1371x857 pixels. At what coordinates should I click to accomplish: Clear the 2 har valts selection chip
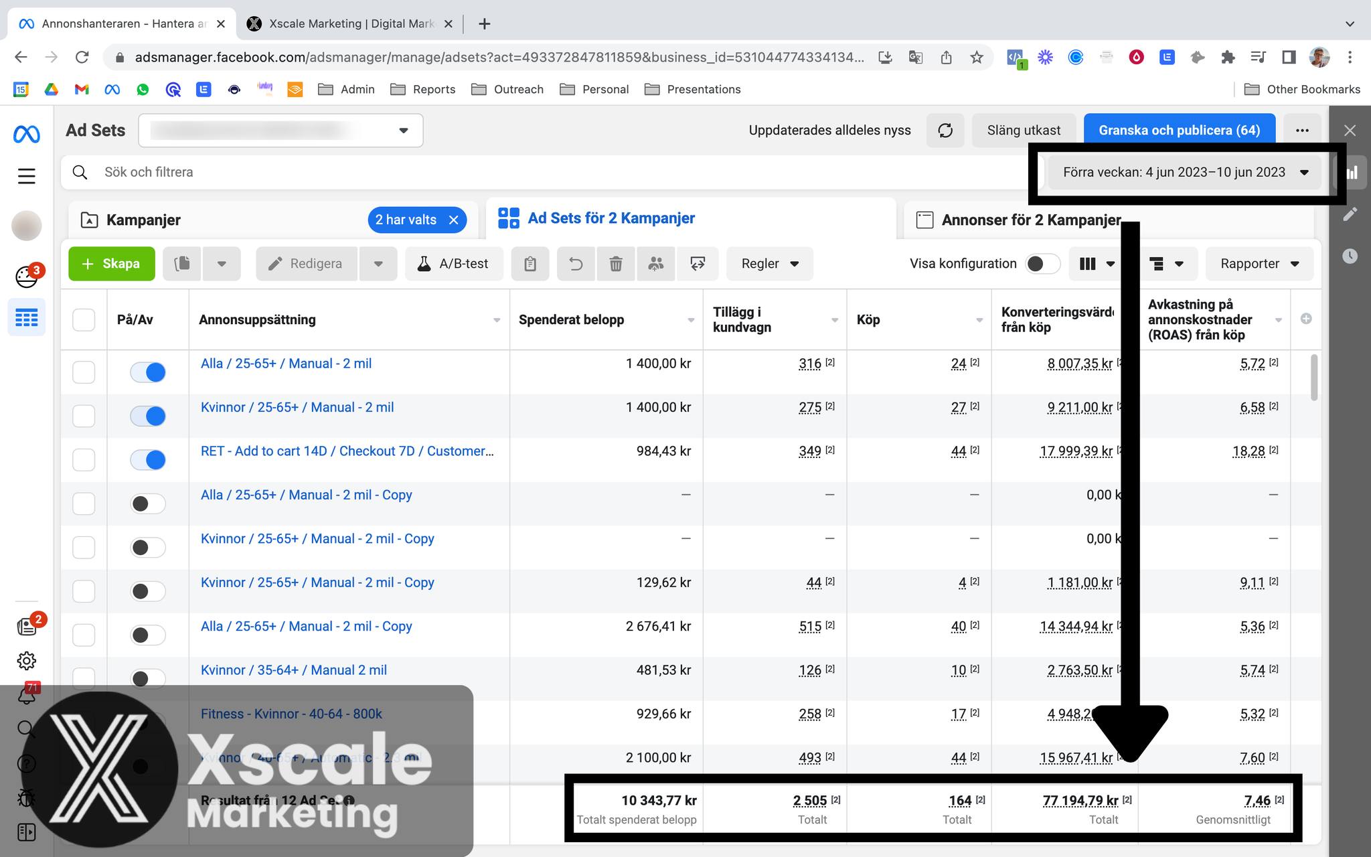(453, 220)
